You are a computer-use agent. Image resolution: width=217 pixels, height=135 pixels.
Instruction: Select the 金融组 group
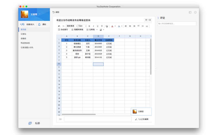[34, 38]
